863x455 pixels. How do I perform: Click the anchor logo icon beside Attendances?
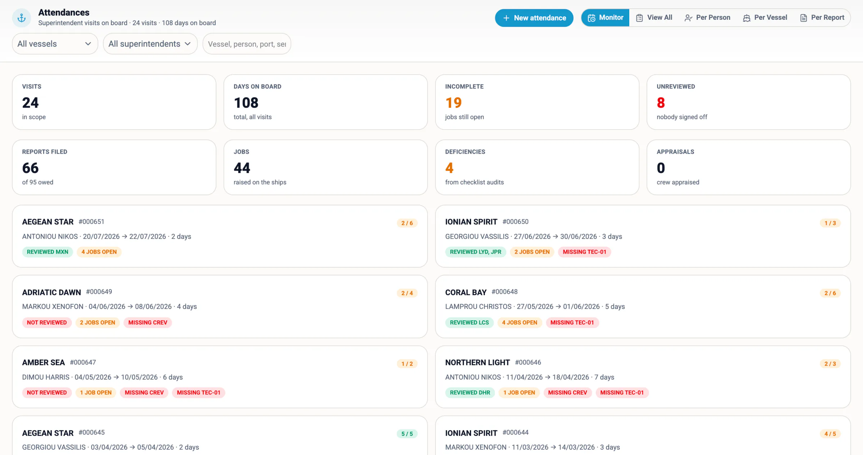22,18
